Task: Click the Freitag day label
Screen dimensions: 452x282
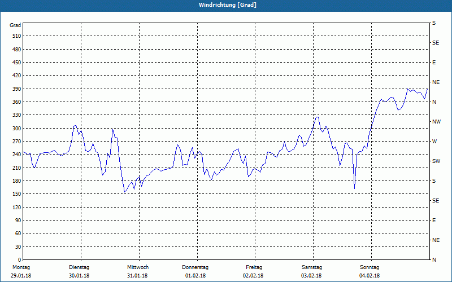Action: 254,267
